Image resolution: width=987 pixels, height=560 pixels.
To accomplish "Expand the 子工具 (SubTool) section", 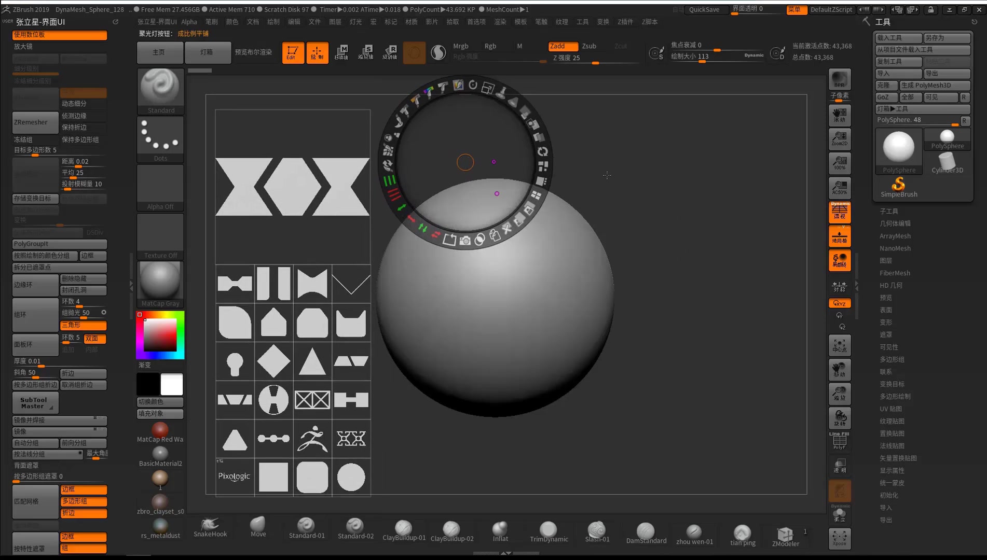I will 889,211.
